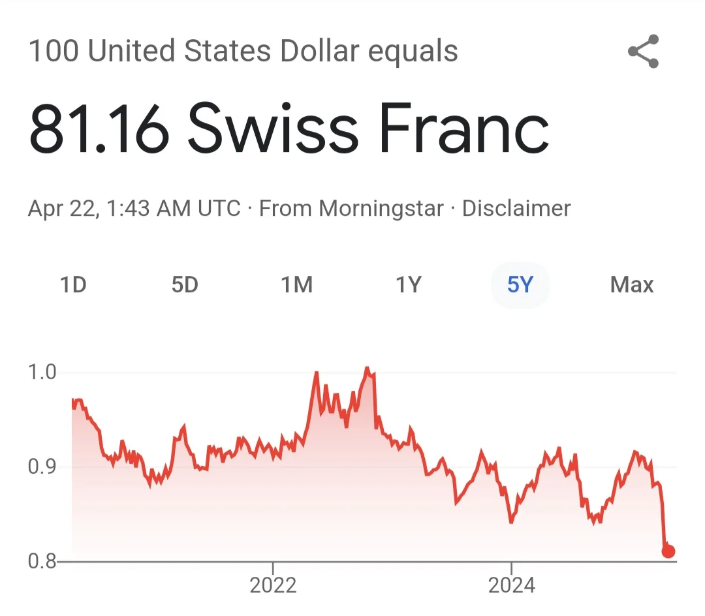The image size is (705, 616).
Task: Select the highlighted 5Y tab
Action: pos(520,285)
